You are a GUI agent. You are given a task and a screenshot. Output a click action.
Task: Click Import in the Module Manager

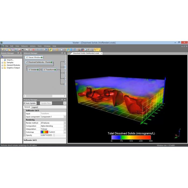(x=10, y=60)
